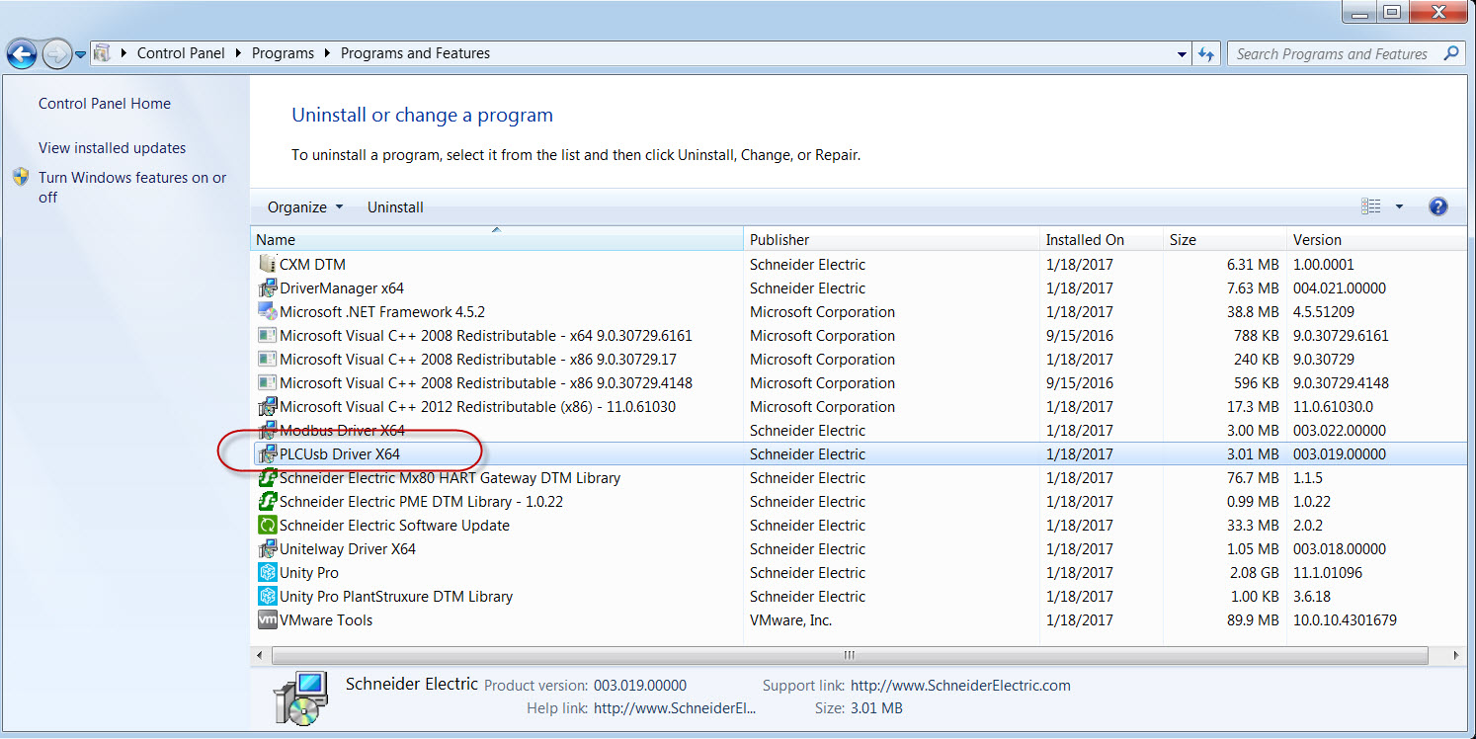
Task: Click the Unitelway Driver X64 icon
Action: coord(267,548)
